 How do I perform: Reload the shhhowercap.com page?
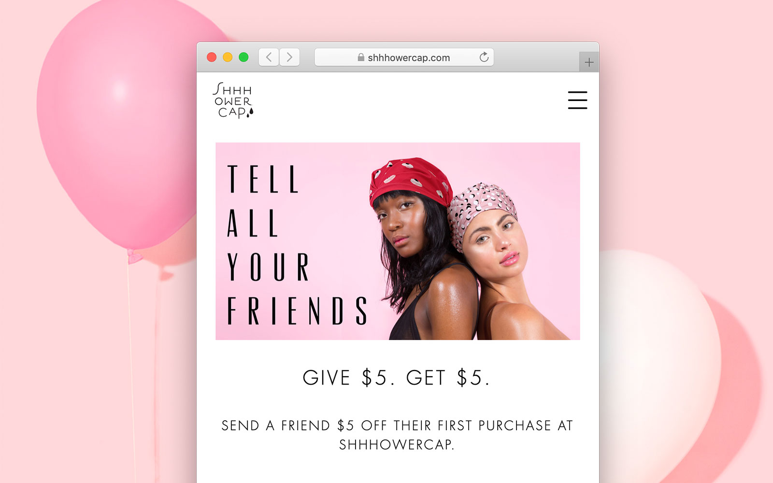point(484,57)
